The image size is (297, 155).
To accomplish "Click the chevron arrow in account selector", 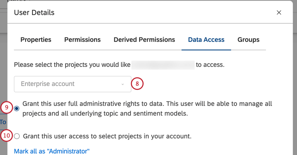I will coord(122,84).
